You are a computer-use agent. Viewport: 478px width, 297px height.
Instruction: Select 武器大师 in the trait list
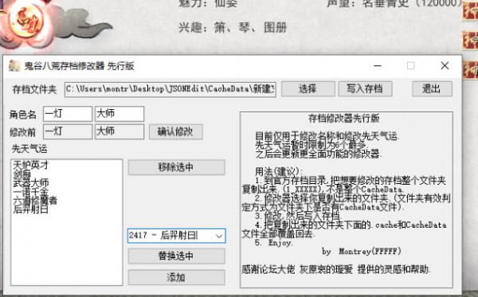(x=31, y=183)
